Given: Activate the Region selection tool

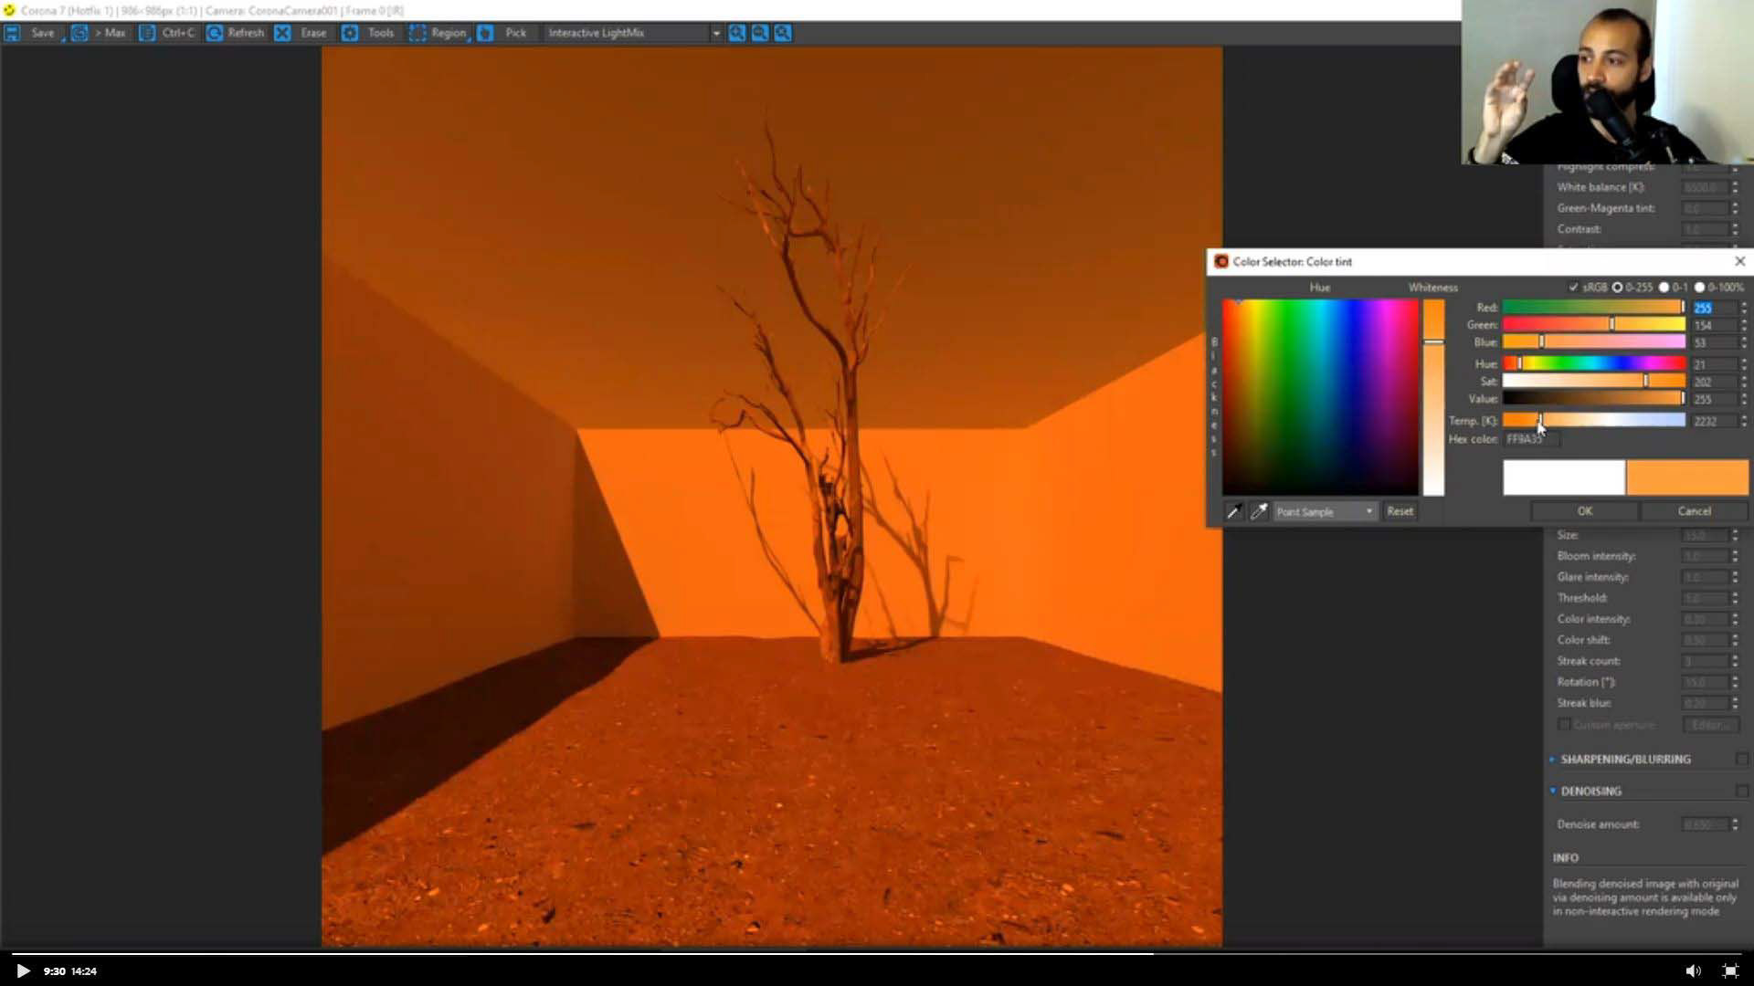Looking at the screenshot, I should pyautogui.click(x=417, y=33).
